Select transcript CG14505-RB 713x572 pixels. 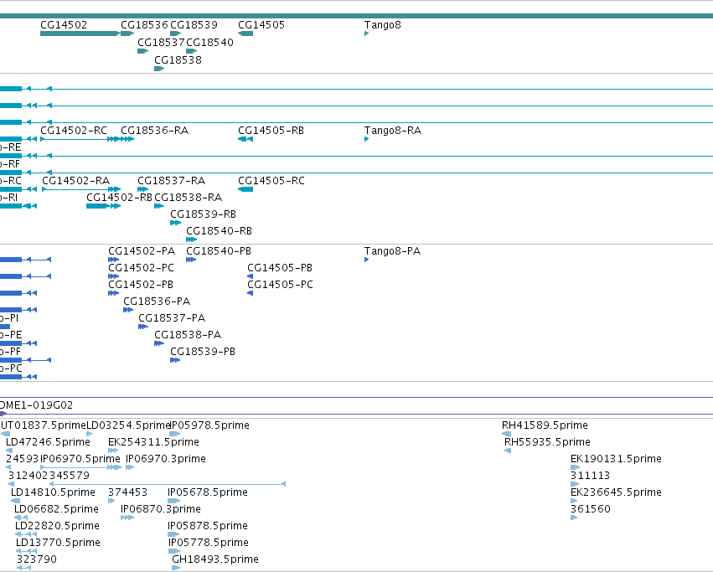click(x=271, y=131)
